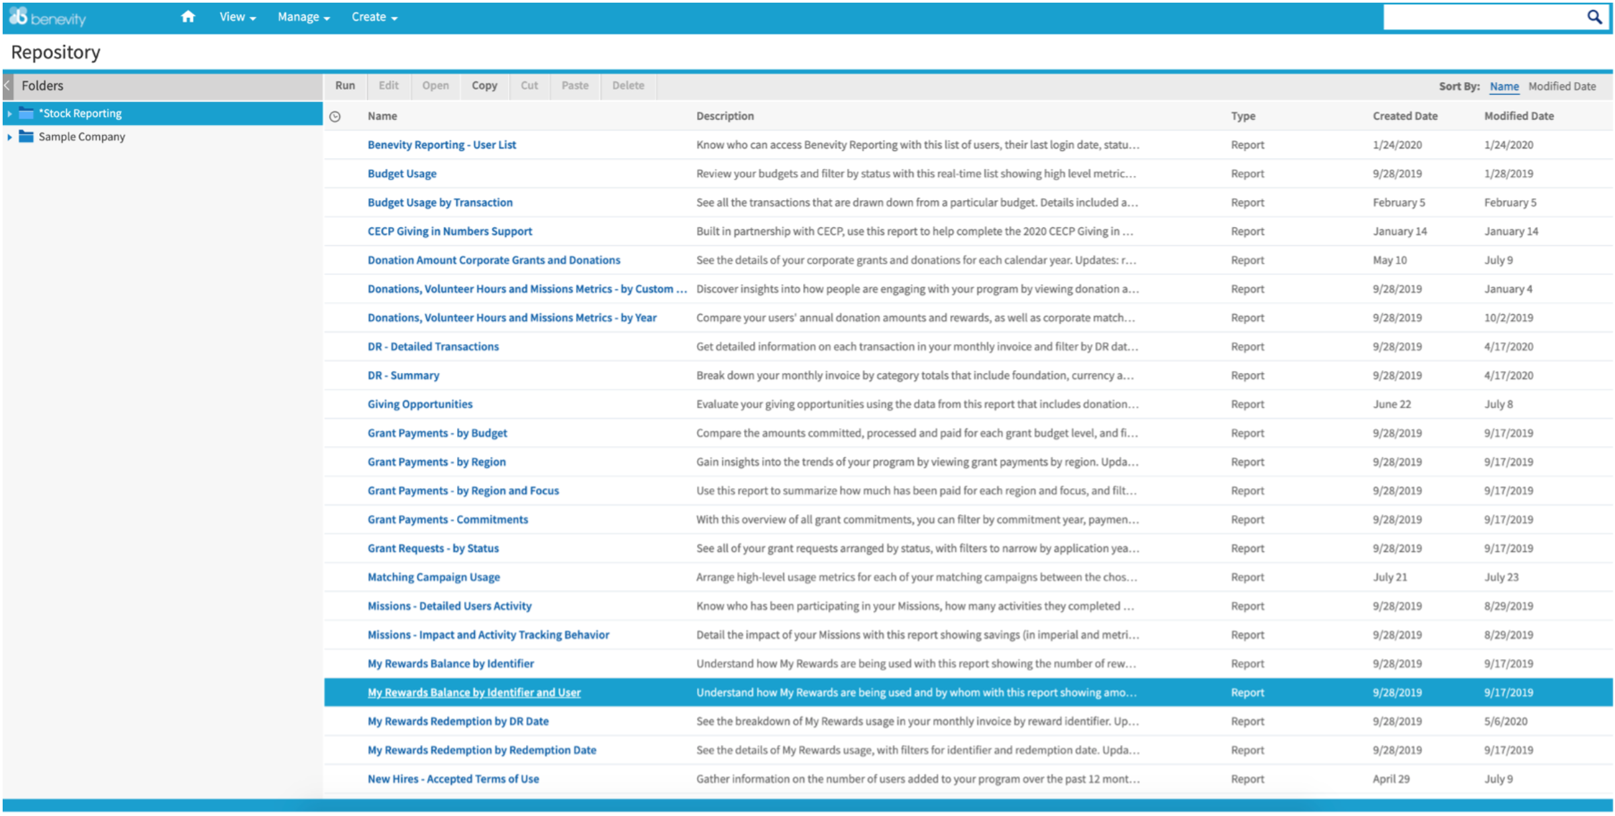Click the Benevity logo
The image size is (1615, 816).
pos(47,17)
